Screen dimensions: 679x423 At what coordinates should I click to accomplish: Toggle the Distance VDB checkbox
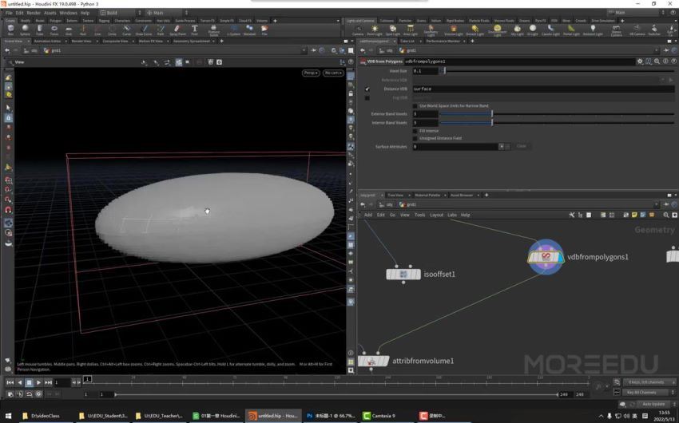point(367,89)
